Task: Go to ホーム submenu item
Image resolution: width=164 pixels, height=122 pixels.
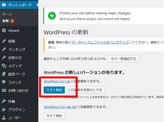Action: click(7, 14)
